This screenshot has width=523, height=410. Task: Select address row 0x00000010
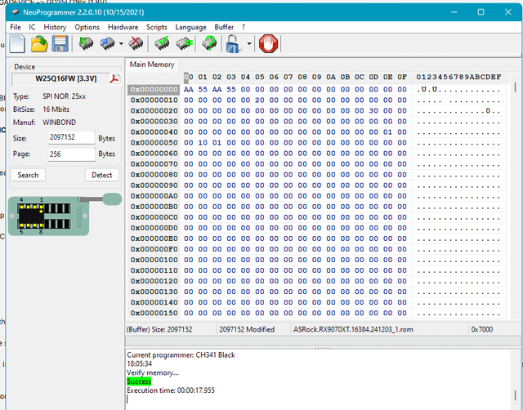(x=154, y=100)
